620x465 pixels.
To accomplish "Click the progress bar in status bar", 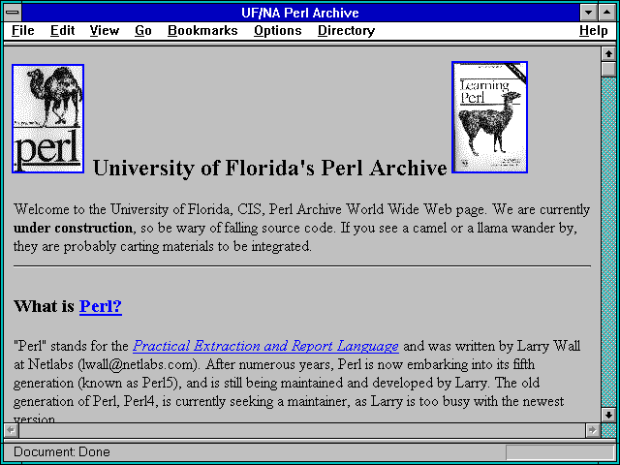I will click(559, 452).
